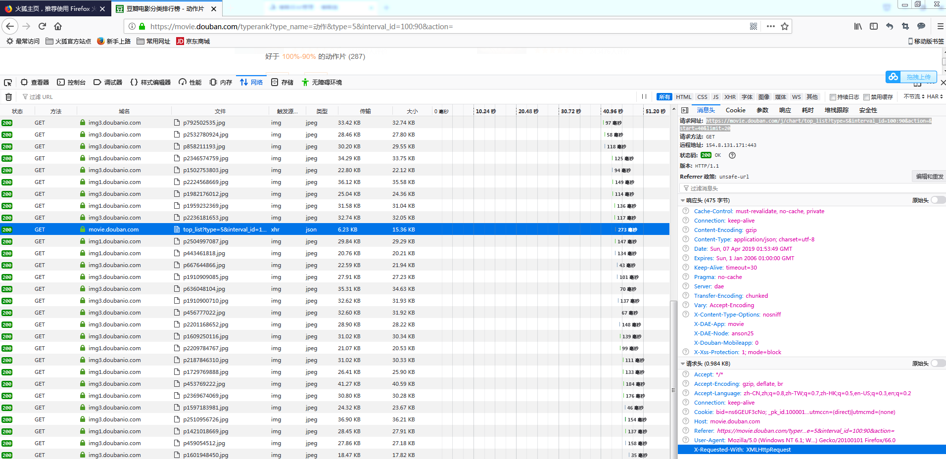Click the screenshot crop icon in the toolbar

(905, 27)
